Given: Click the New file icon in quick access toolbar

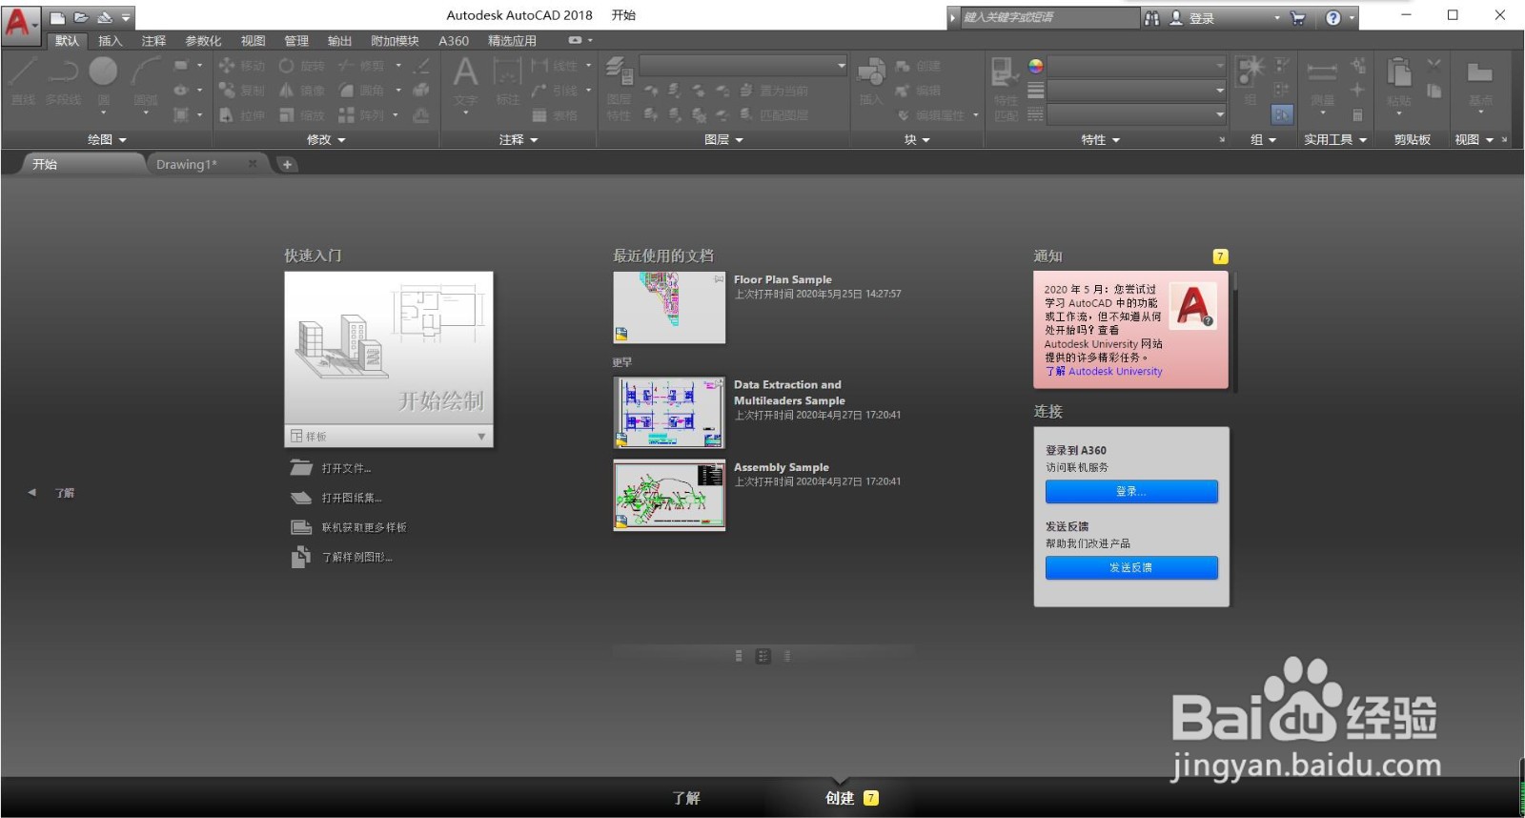Looking at the screenshot, I should pos(58,18).
